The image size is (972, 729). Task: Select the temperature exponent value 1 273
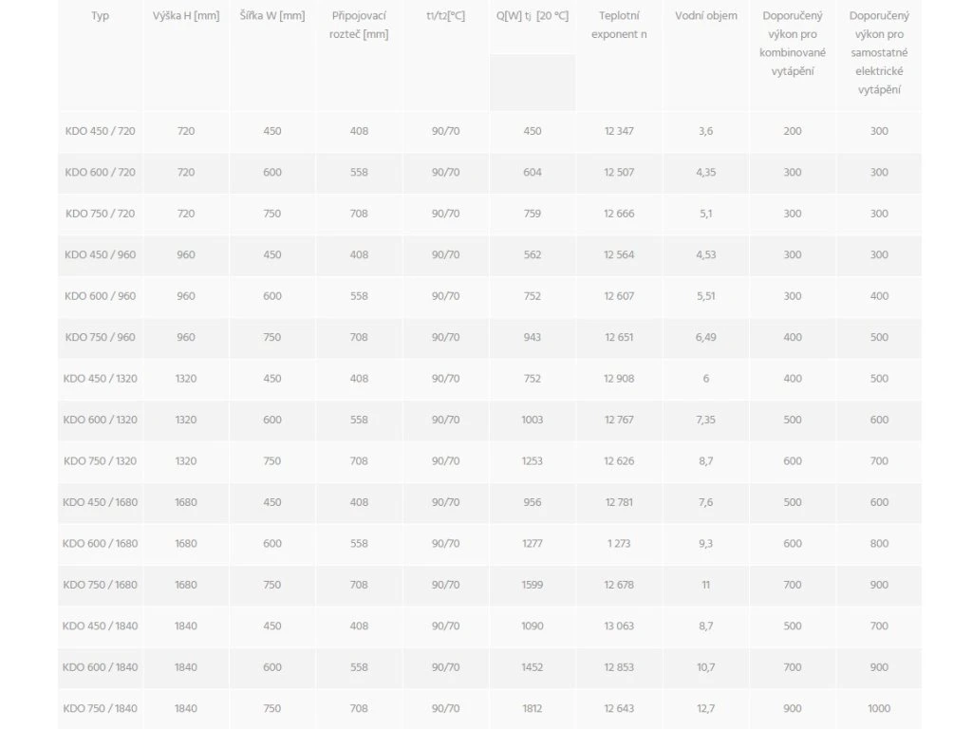click(619, 544)
